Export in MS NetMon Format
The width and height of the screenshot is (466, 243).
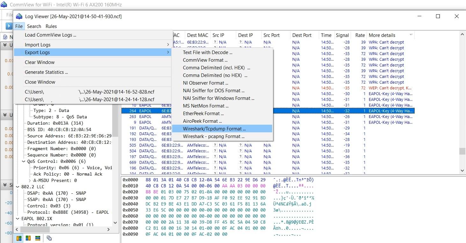(222, 106)
